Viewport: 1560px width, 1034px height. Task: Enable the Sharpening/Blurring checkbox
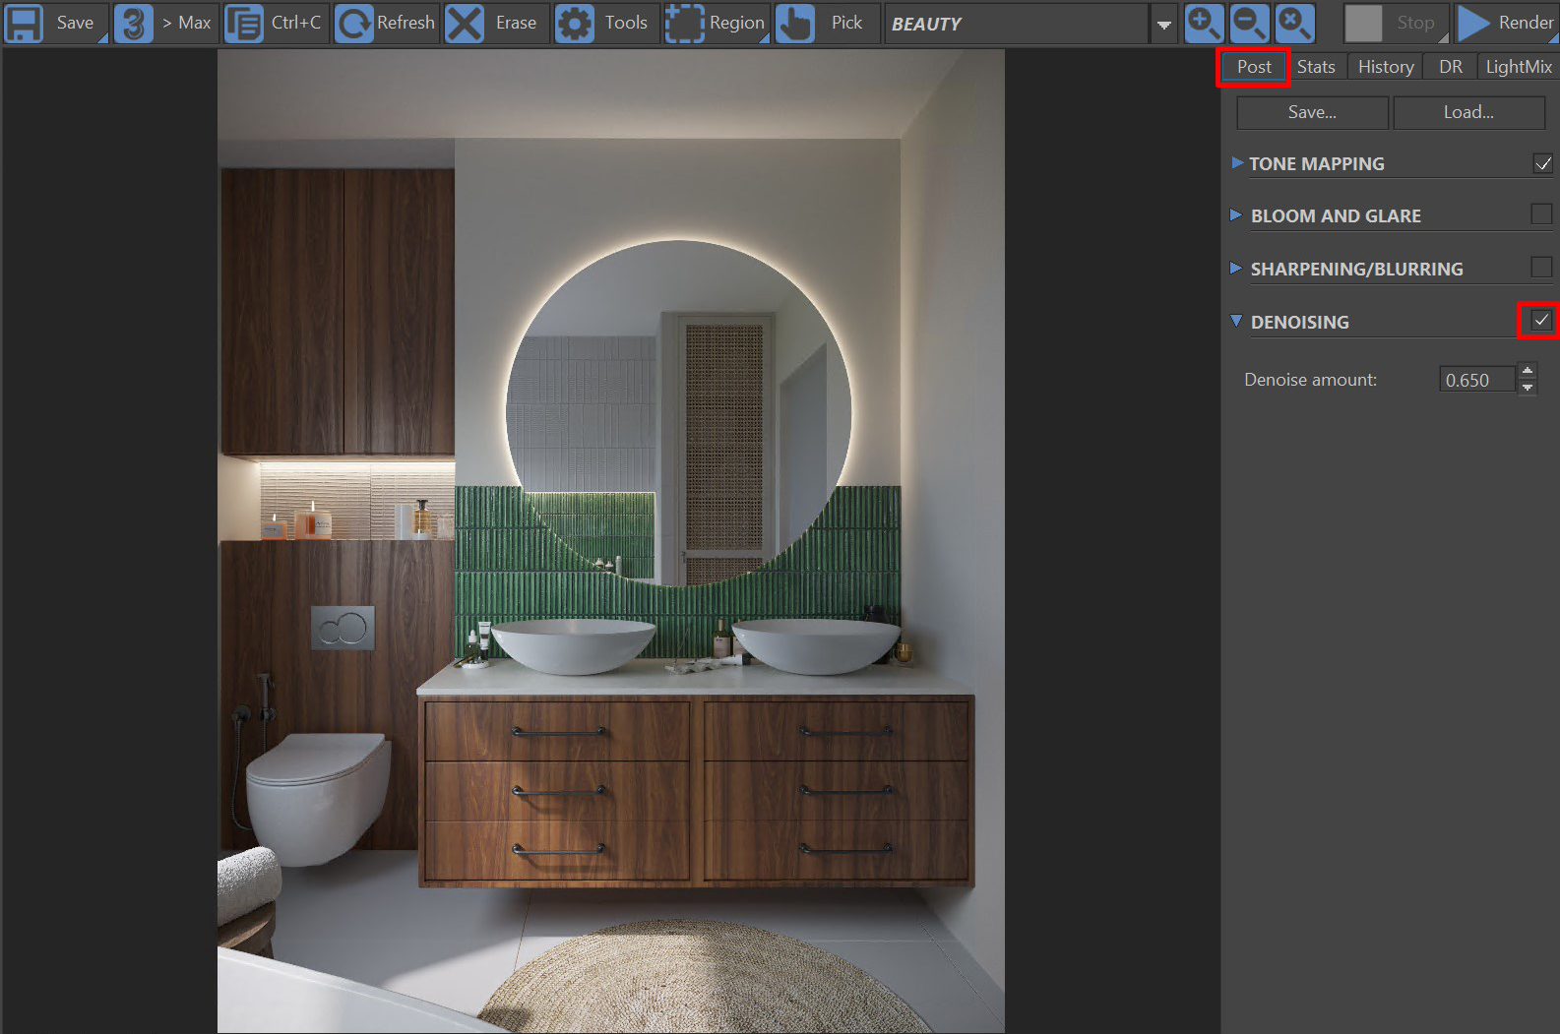pyautogui.click(x=1542, y=268)
